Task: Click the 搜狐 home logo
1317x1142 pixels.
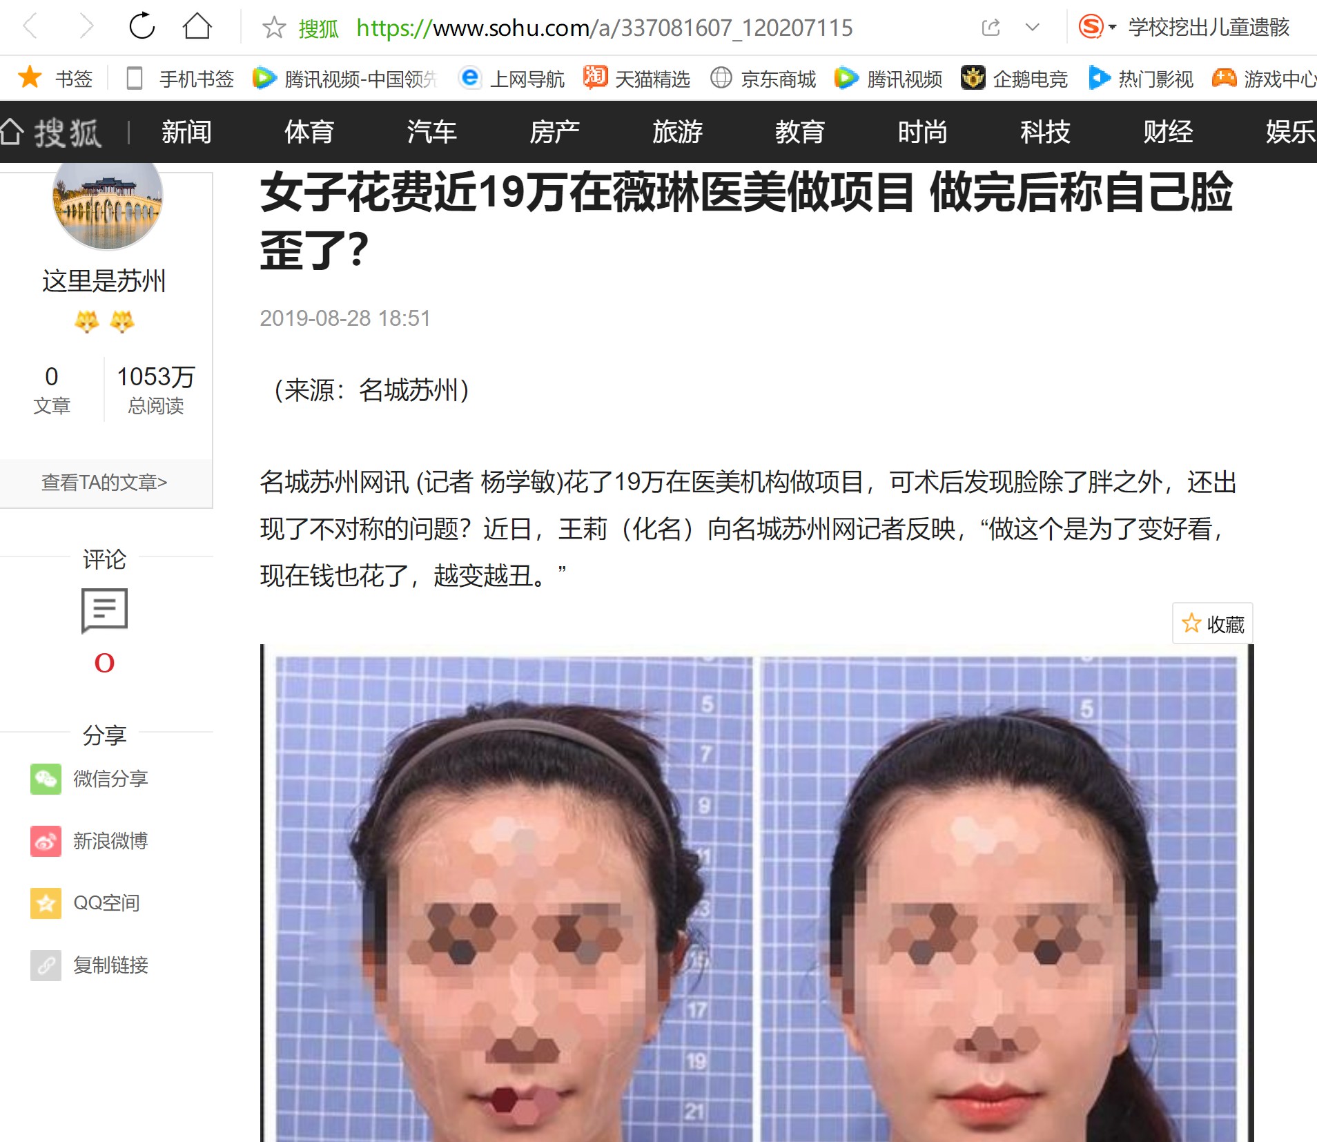Action: 51,131
